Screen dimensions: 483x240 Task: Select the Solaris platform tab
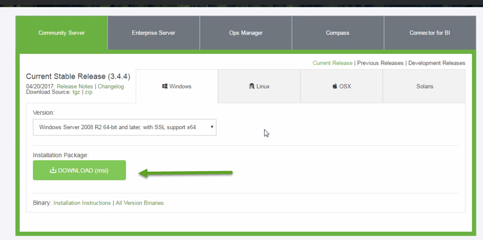click(425, 86)
